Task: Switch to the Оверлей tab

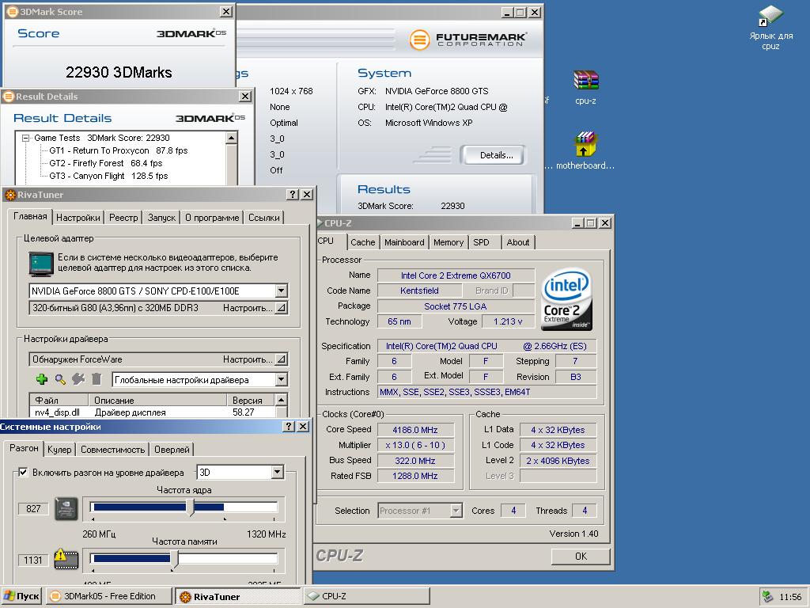Action: click(x=172, y=450)
